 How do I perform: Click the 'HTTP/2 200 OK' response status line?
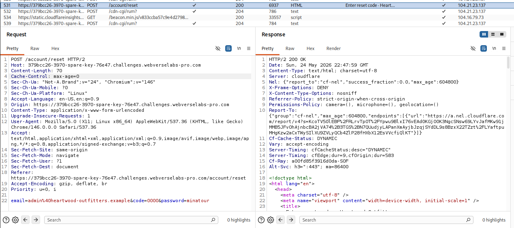[x=287, y=59]
